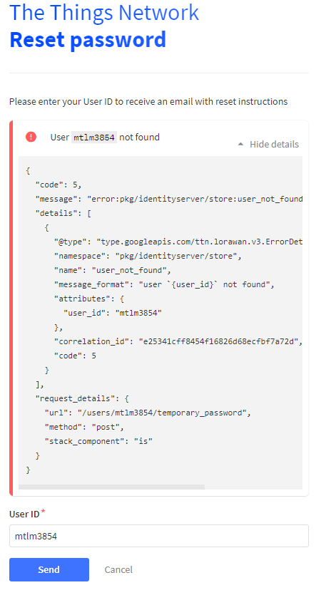
Task: Click the "correlation_id" line in the JSON
Action: [x=178, y=341]
